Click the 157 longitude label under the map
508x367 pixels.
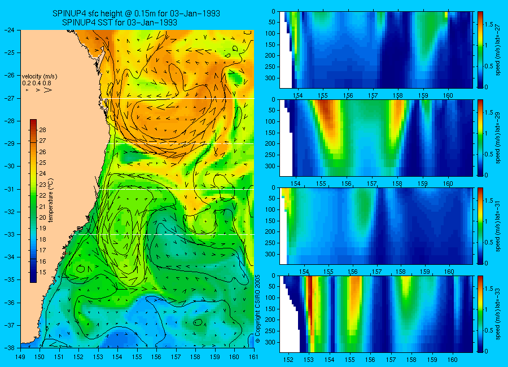coord(176,357)
